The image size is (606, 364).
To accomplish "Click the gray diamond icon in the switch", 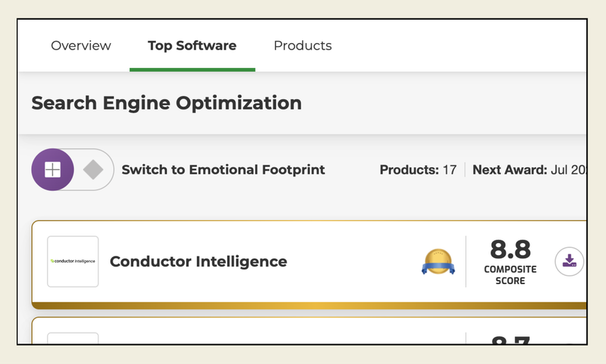I will [x=93, y=170].
